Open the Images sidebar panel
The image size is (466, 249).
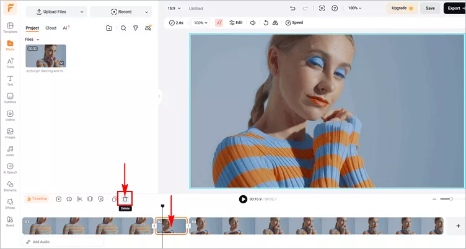tap(10, 133)
